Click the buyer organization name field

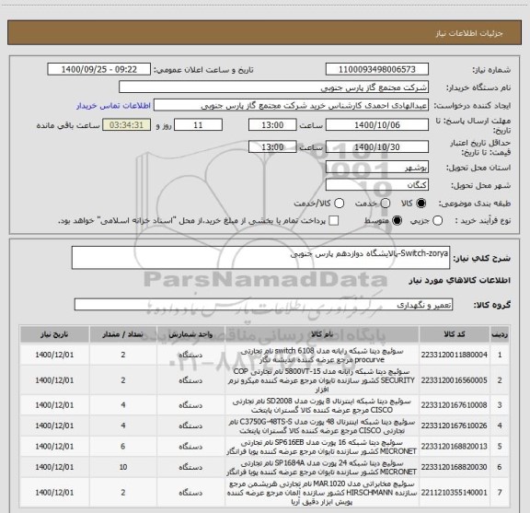pos(273,87)
